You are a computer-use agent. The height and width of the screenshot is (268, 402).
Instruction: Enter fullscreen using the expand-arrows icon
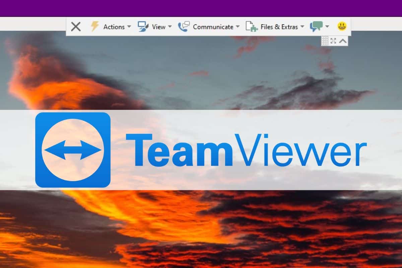(x=333, y=41)
